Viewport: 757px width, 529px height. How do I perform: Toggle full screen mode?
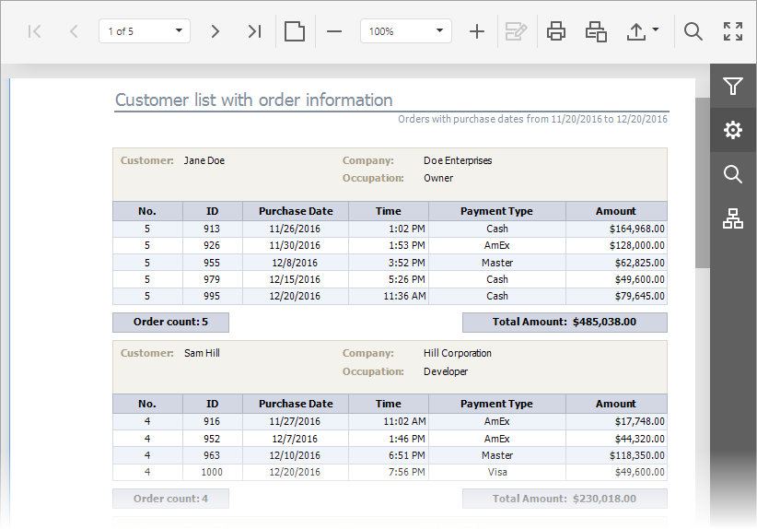coord(733,31)
